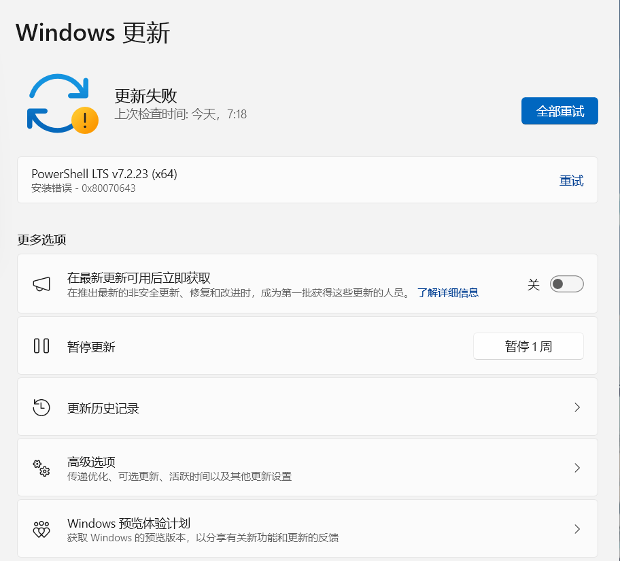This screenshot has height=561, width=620.
Task: Click 获取 Windows 的预览版本 description
Action: click(203, 538)
